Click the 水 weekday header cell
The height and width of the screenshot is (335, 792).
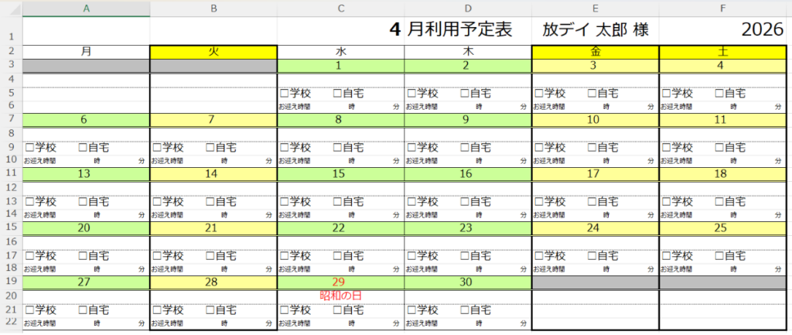coord(341,52)
